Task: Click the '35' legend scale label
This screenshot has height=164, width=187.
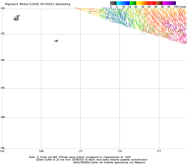Action: point(156,7)
